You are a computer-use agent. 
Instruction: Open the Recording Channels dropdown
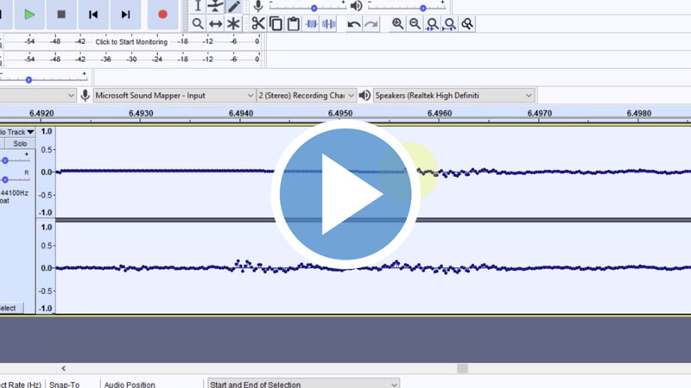click(306, 95)
